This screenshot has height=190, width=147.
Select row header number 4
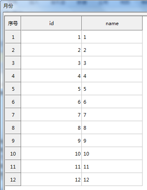13,76
